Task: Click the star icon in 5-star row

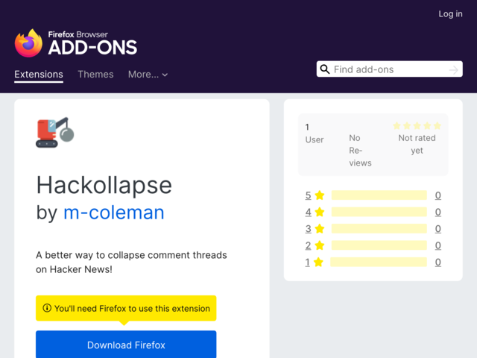Action: click(320, 195)
